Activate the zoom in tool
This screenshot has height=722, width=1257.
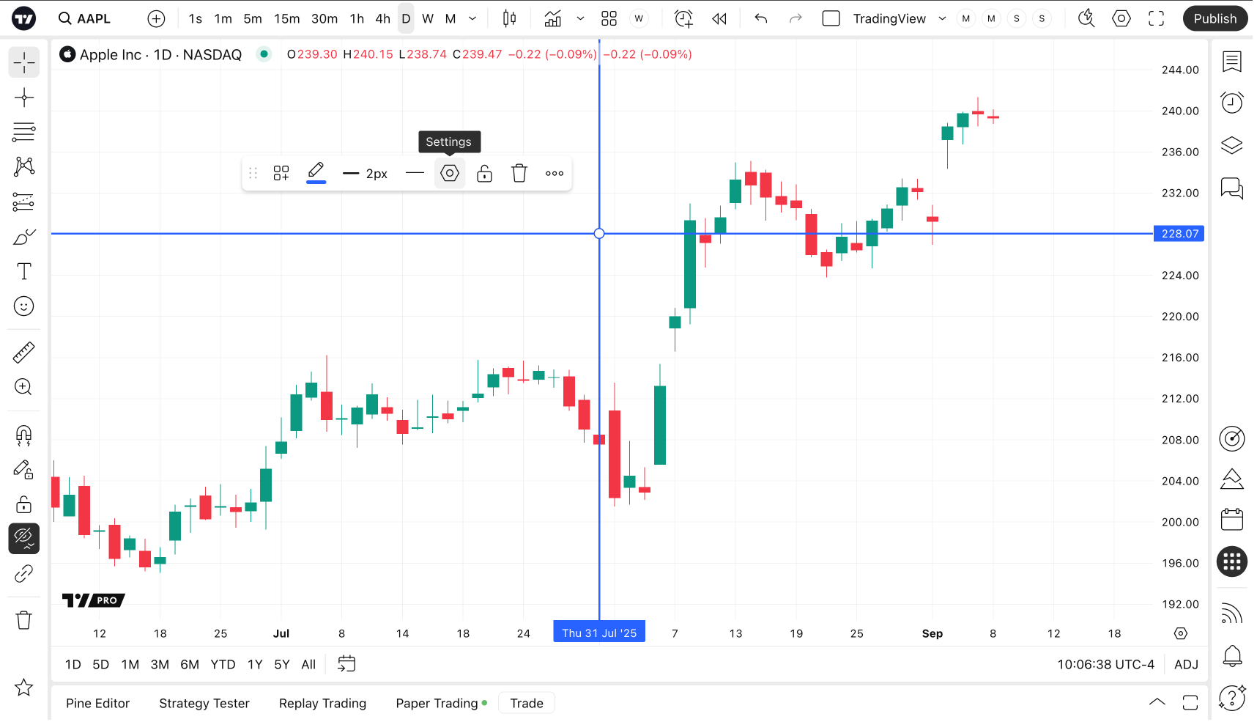pos(24,387)
